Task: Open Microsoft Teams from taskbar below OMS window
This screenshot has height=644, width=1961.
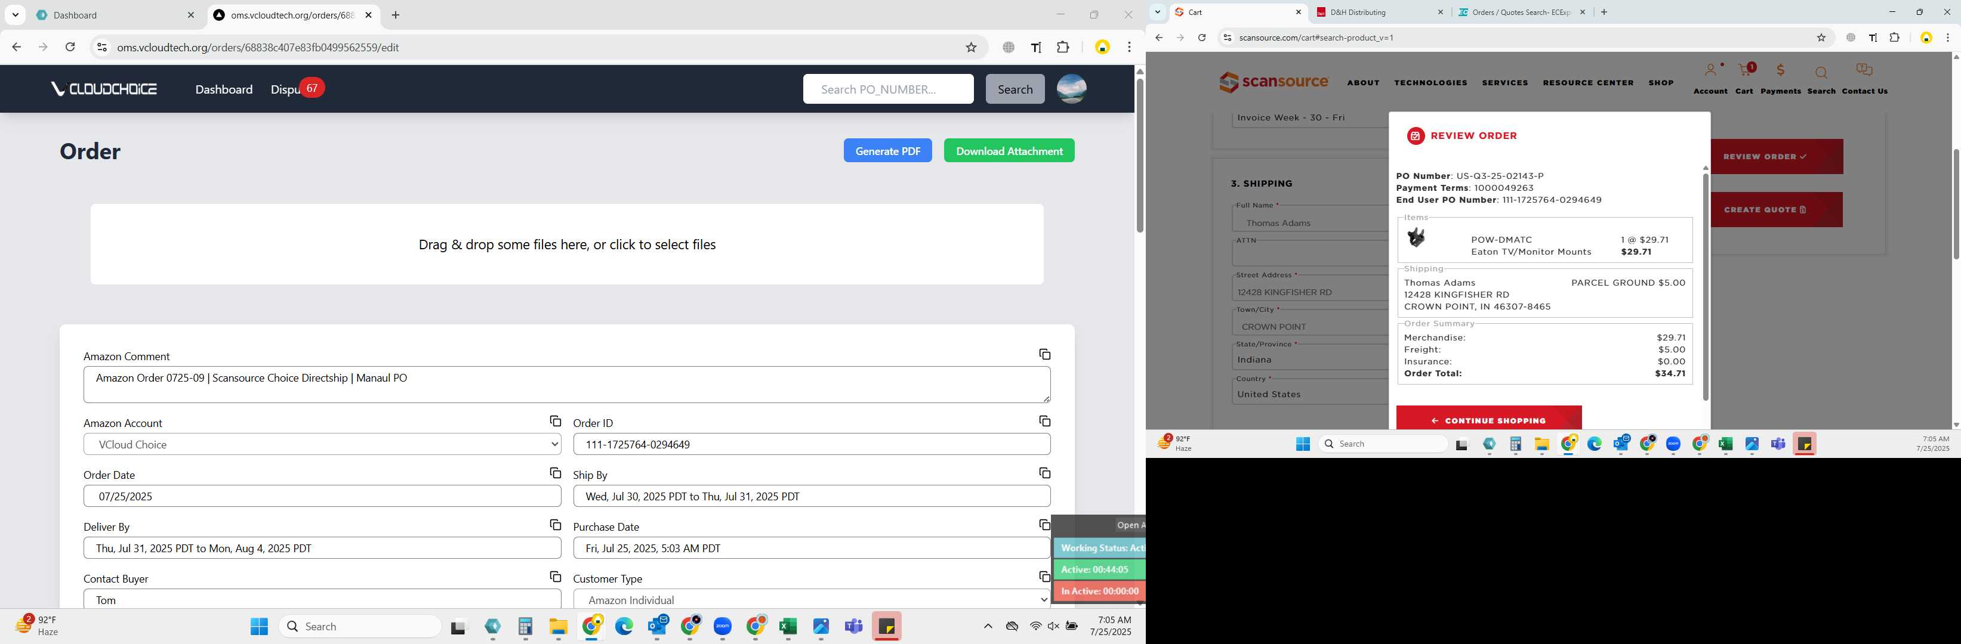Action: point(853,627)
